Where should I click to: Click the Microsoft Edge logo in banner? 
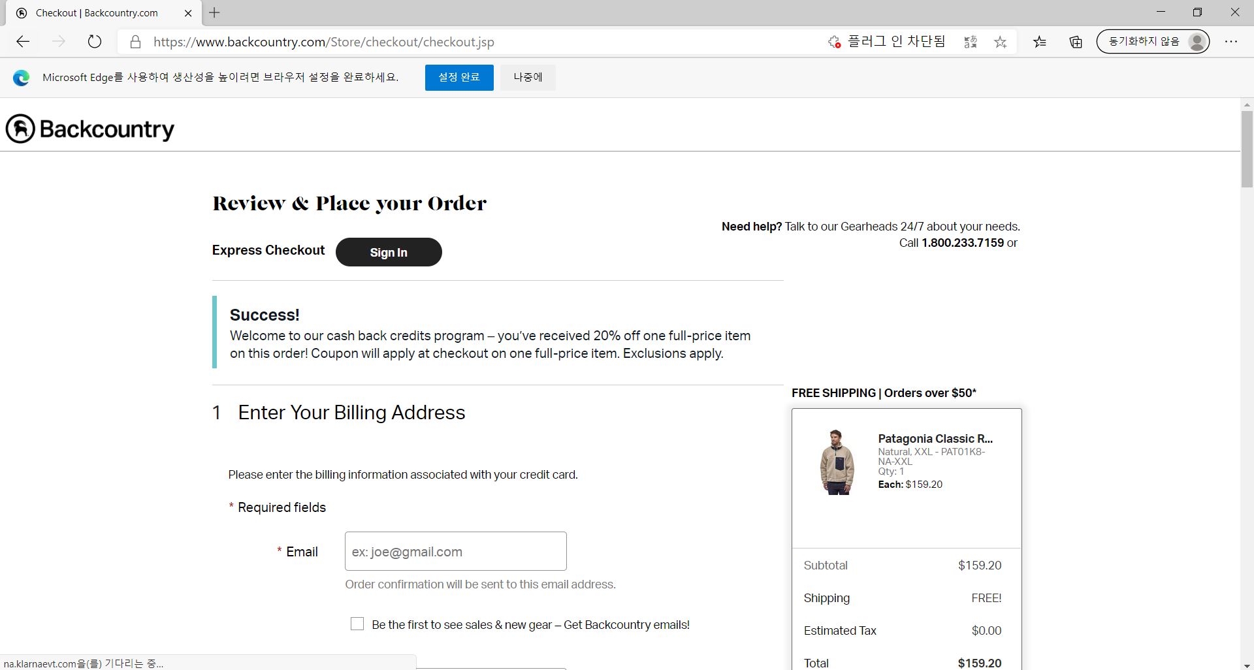click(21, 78)
